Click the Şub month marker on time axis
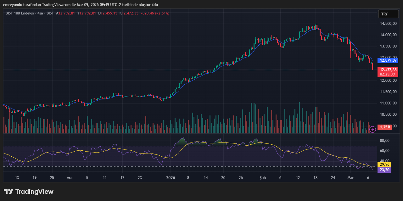Image resolution: width=403 pixels, height=201 pixels. click(x=263, y=178)
